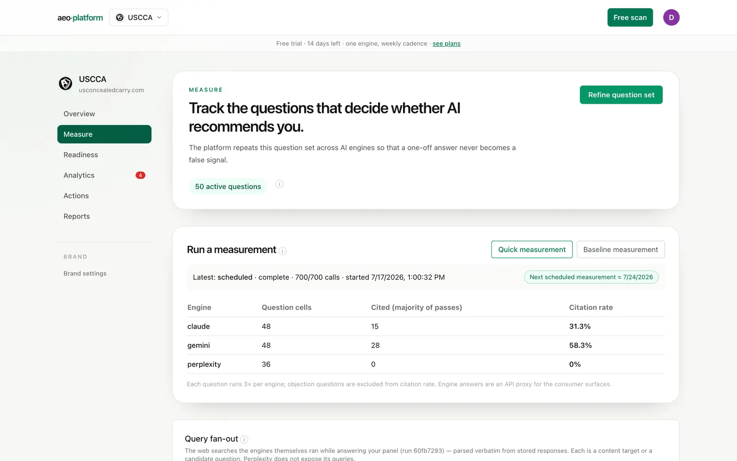Click the 50 active questions pill
This screenshot has height=461, width=737.
tap(228, 186)
